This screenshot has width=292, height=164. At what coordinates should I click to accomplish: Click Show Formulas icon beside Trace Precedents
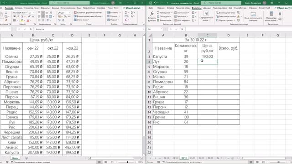[238, 12]
